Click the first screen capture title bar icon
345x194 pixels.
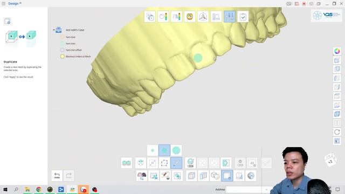click(289, 4)
